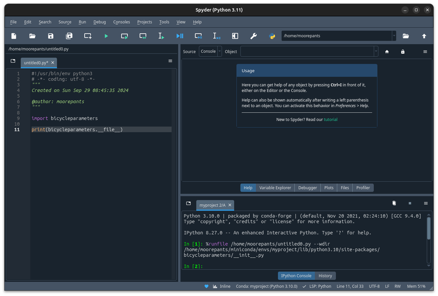The height and width of the screenshot is (296, 438).
Task: Click the Debug file icon
Action: (180, 36)
